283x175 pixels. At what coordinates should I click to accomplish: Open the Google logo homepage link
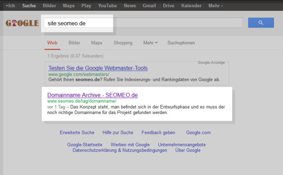22,23
